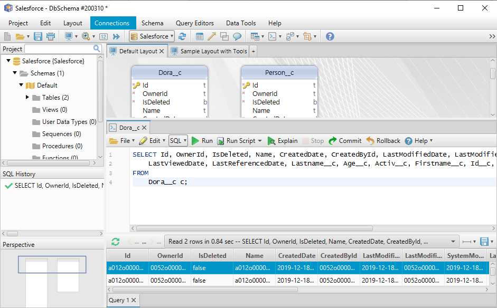This screenshot has height=308, width=497.
Task: Click the Perspective layout thumbnail
Action: pyautogui.click(x=52, y=264)
